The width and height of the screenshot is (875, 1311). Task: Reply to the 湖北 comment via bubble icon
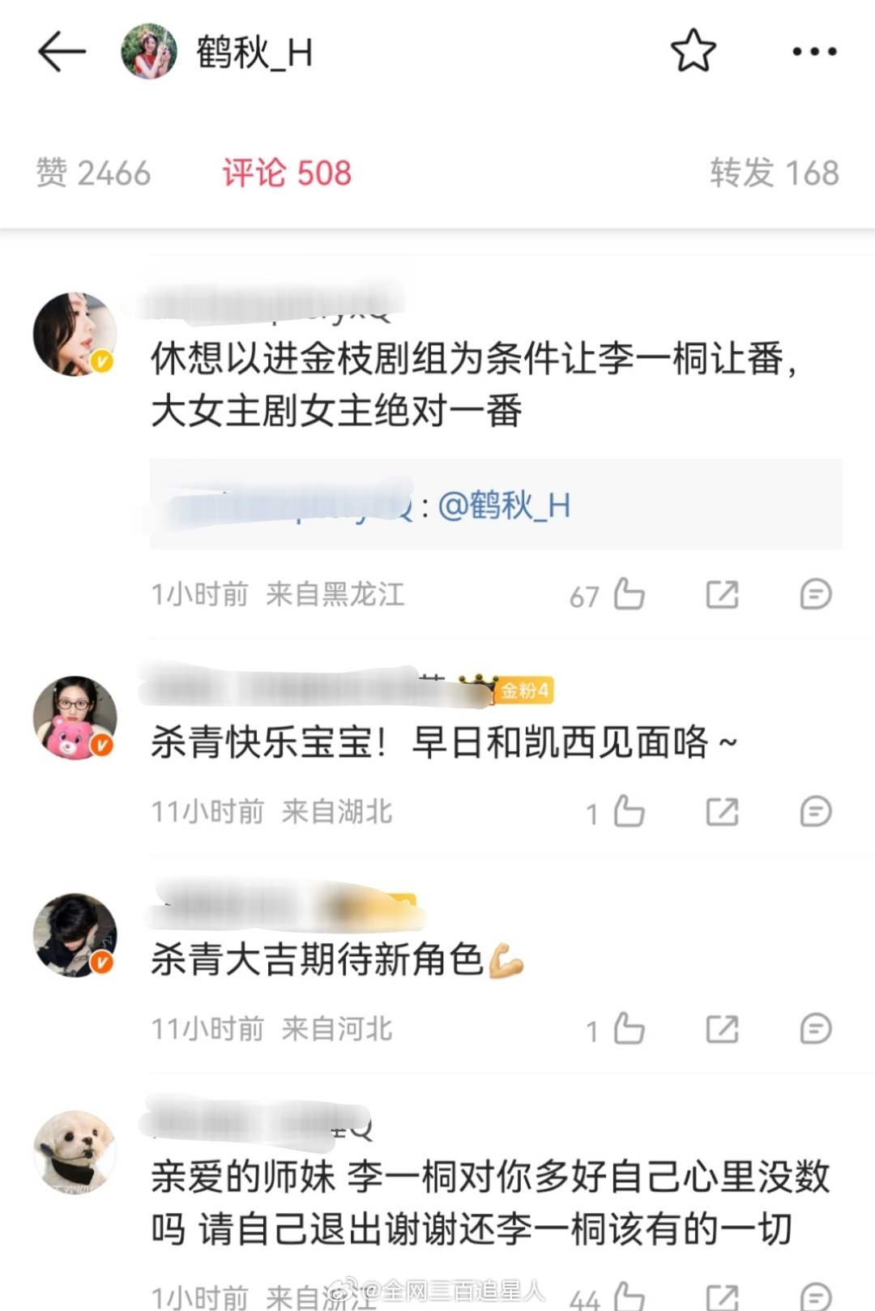pyautogui.click(x=815, y=812)
